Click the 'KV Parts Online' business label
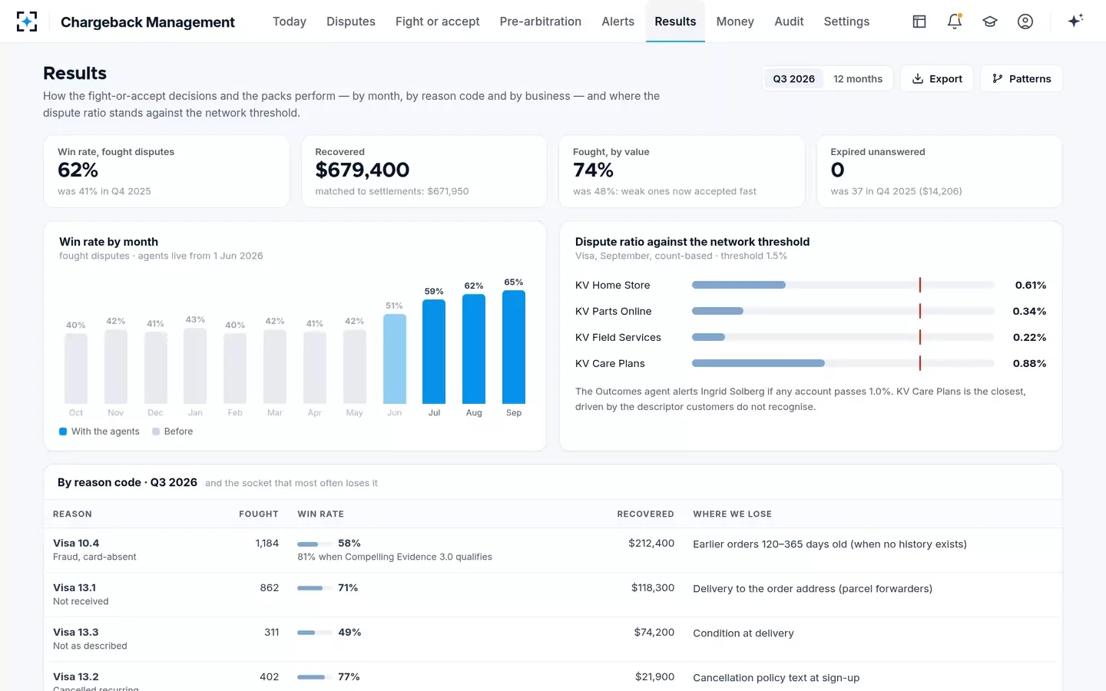1106x691 pixels. (613, 311)
